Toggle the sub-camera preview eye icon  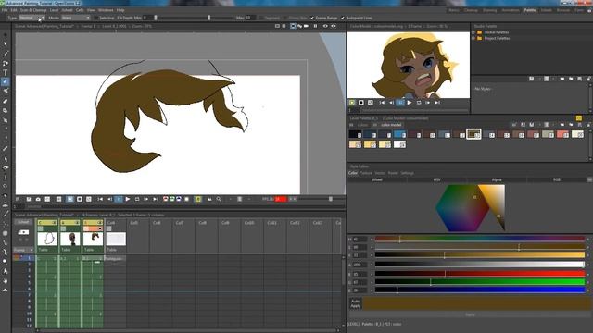point(334,26)
